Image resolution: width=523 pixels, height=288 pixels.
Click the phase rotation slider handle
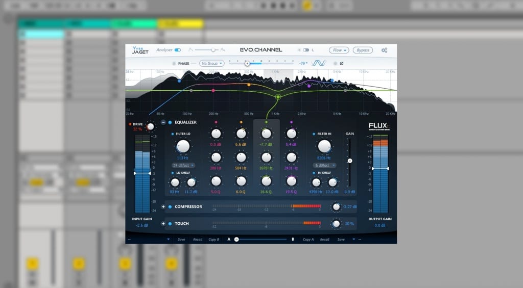247,63
